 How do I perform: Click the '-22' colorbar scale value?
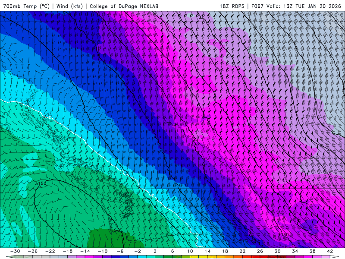(x=50, y=251)
